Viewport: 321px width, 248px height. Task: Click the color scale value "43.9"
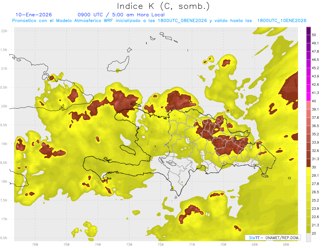(x=315, y=76)
